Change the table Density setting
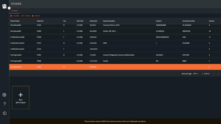The image size is (221, 124). coord(36,16)
